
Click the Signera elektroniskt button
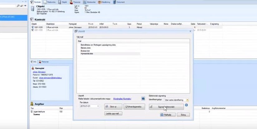pyautogui.click(x=166, y=107)
